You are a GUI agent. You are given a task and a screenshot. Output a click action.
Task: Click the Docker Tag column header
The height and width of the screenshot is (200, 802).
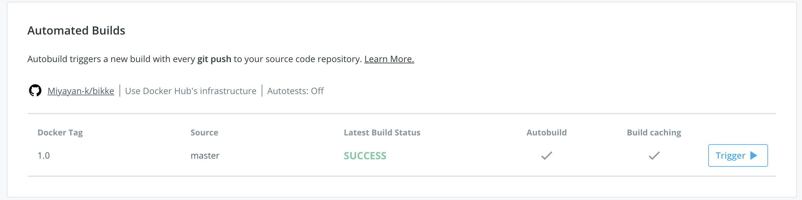[60, 133]
